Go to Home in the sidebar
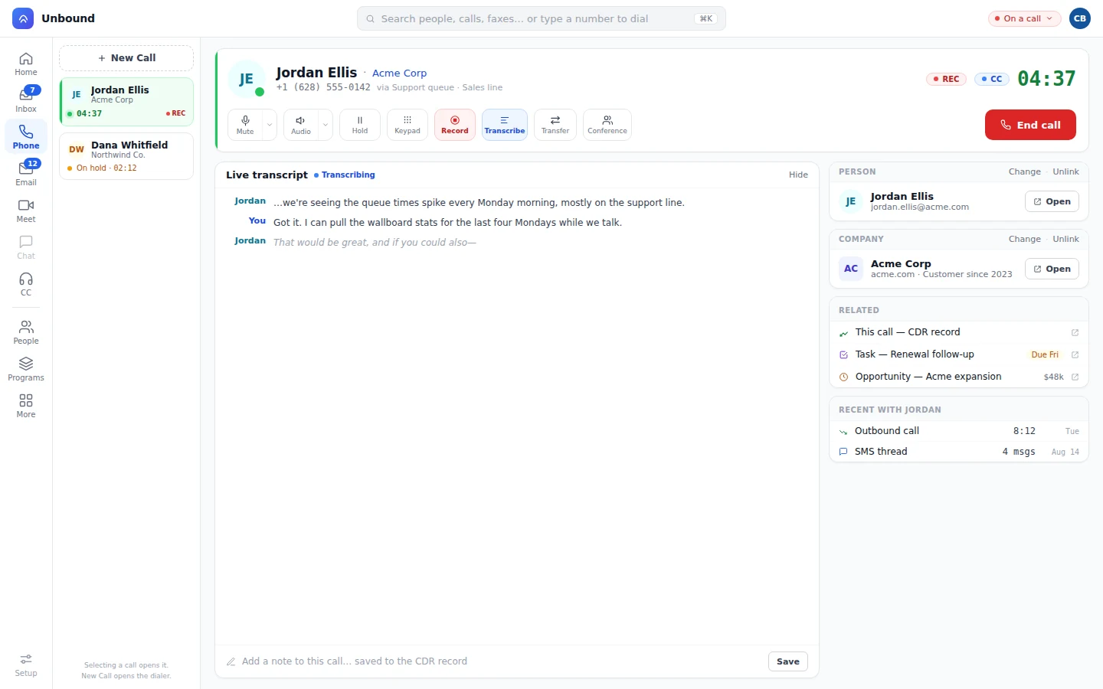Image resolution: width=1103 pixels, height=689 pixels. tap(26, 64)
